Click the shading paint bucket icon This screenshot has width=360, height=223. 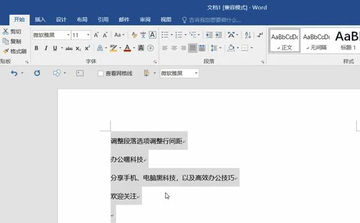pyautogui.click(x=231, y=48)
